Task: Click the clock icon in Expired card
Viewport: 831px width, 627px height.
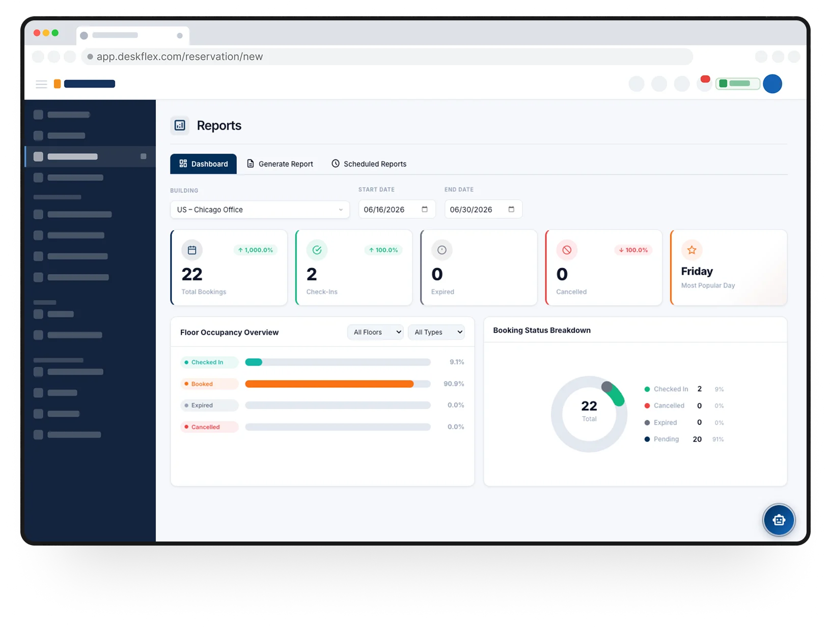Action: [442, 250]
